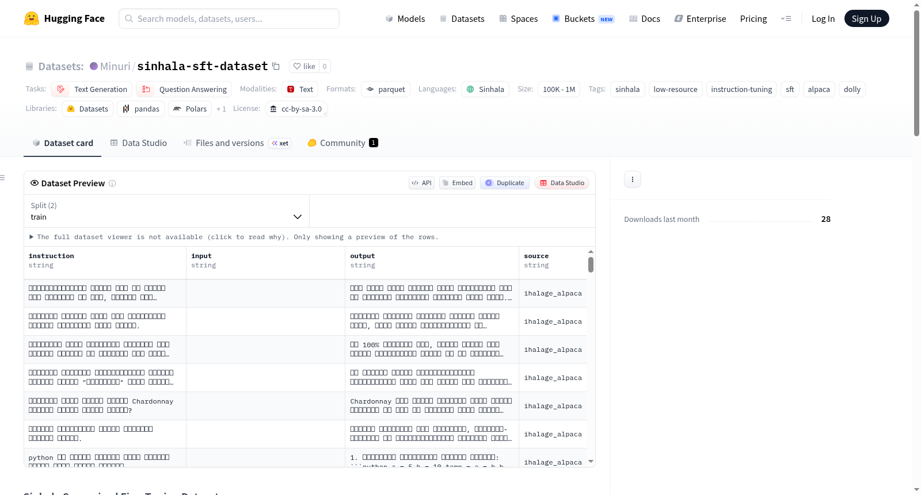Click the Embed button
The height and width of the screenshot is (495, 921).
click(x=457, y=183)
